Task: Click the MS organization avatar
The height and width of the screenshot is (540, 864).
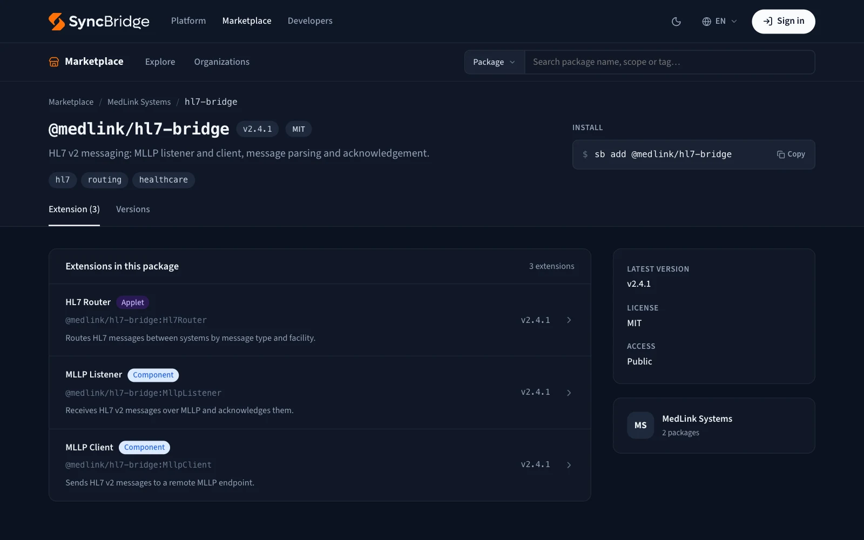Action: point(640,426)
